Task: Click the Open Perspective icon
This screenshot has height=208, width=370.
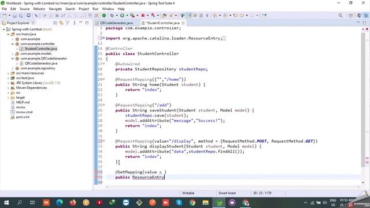Action: pyautogui.click(x=351, y=16)
